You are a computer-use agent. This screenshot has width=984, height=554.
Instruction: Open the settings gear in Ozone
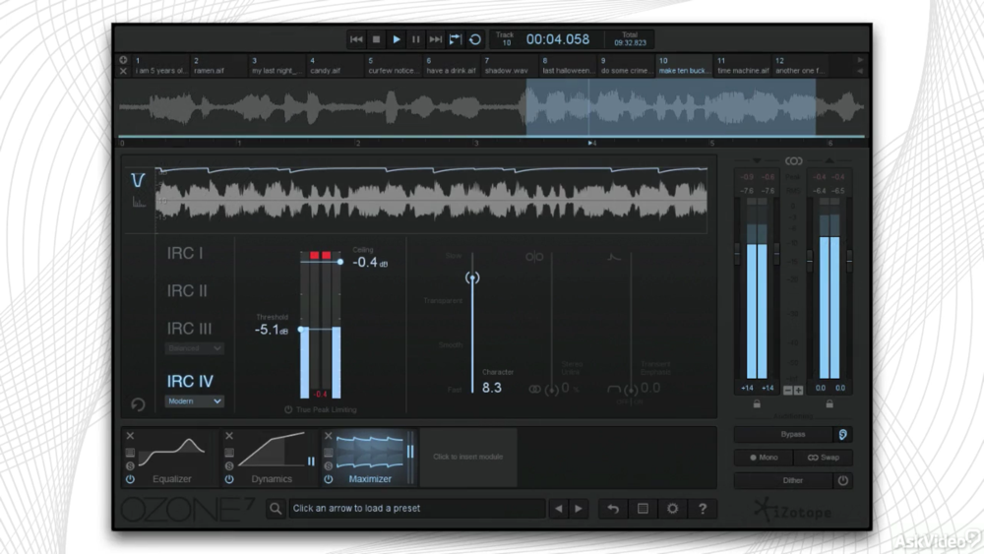pos(673,509)
